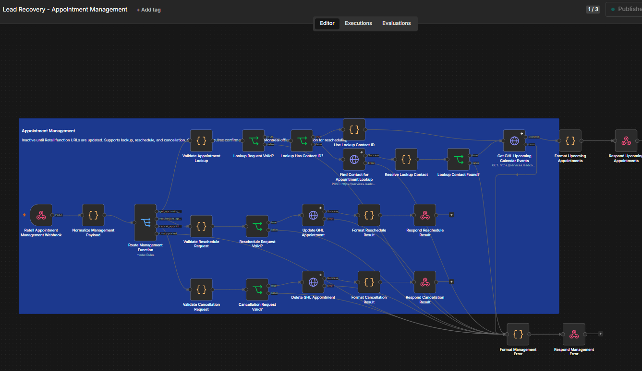Viewport: 642px width, 371px height.
Task: Select the Retell Appointment Management Webhook node
Action: coord(41,215)
